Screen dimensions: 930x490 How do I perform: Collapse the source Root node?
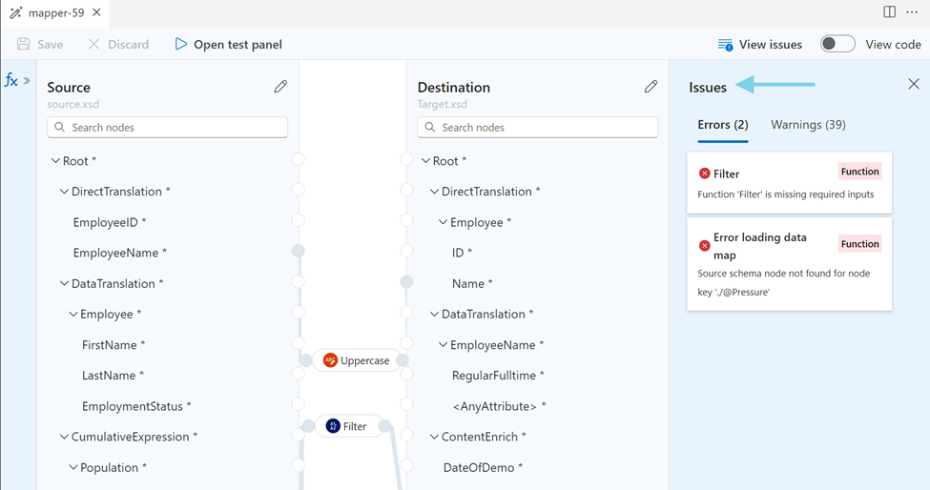click(x=55, y=161)
